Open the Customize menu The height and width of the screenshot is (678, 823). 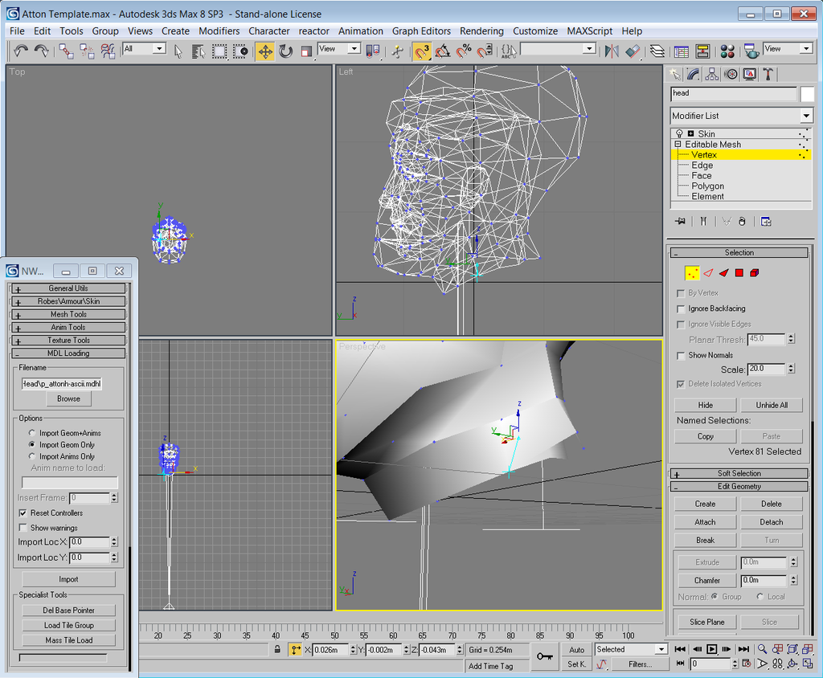[534, 31]
